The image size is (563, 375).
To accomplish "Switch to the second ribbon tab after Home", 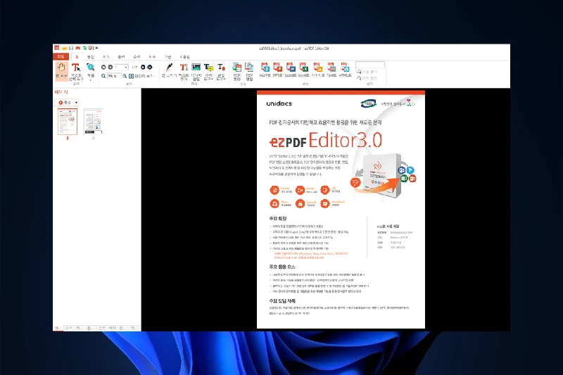I will click(x=106, y=57).
